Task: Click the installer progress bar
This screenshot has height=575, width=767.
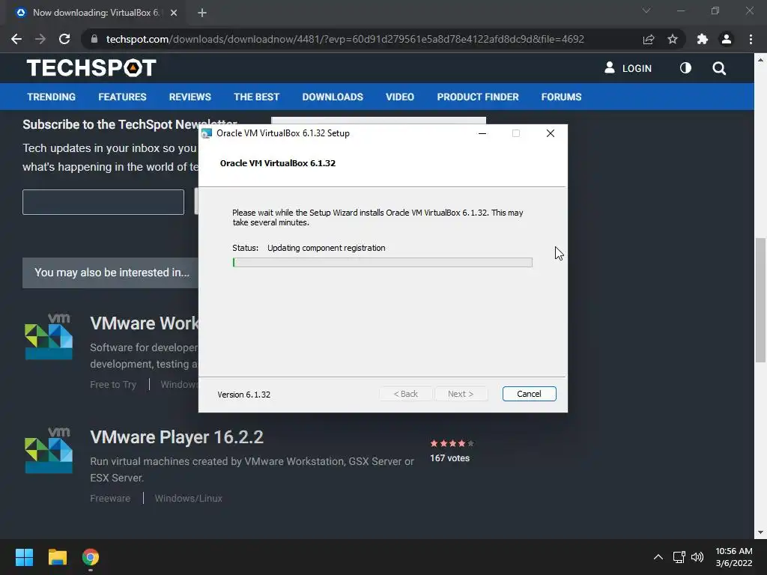Action: pos(383,263)
